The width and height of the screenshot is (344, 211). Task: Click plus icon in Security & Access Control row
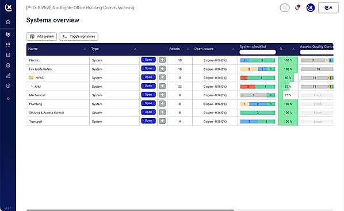pos(162,112)
